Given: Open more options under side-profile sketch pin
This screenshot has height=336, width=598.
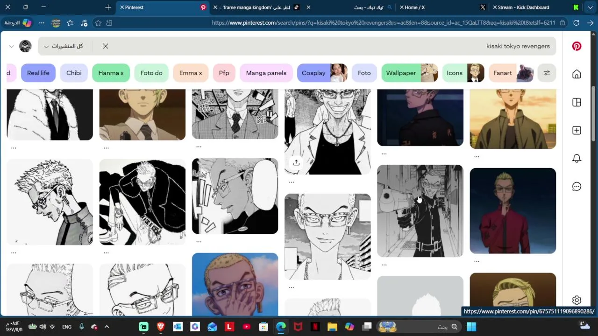Looking at the screenshot, I should [x=14, y=252].
